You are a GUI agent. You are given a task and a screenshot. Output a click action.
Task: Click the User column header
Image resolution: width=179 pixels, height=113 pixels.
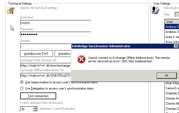click(172, 22)
